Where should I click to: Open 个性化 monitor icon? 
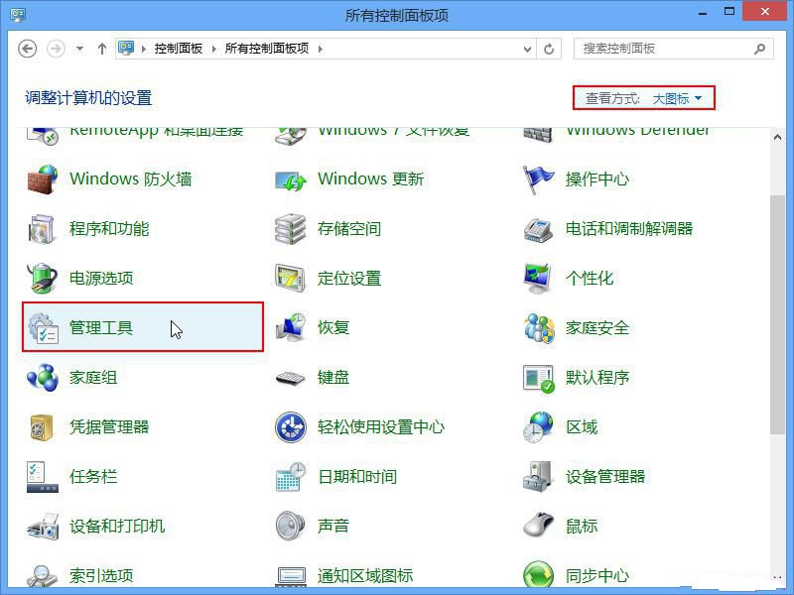538,279
